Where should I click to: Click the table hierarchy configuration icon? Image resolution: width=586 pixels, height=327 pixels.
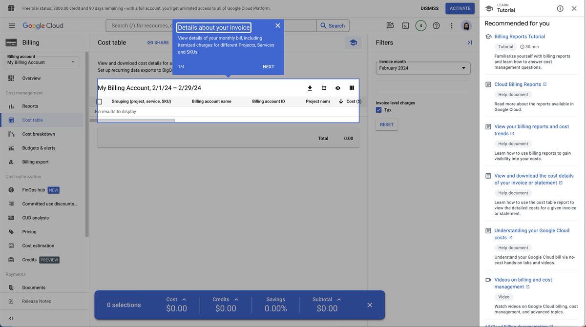pyautogui.click(x=323, y=88)
